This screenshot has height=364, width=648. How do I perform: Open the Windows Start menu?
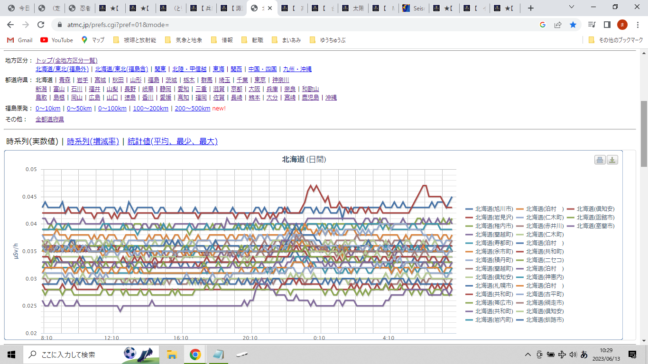point(11,354)
